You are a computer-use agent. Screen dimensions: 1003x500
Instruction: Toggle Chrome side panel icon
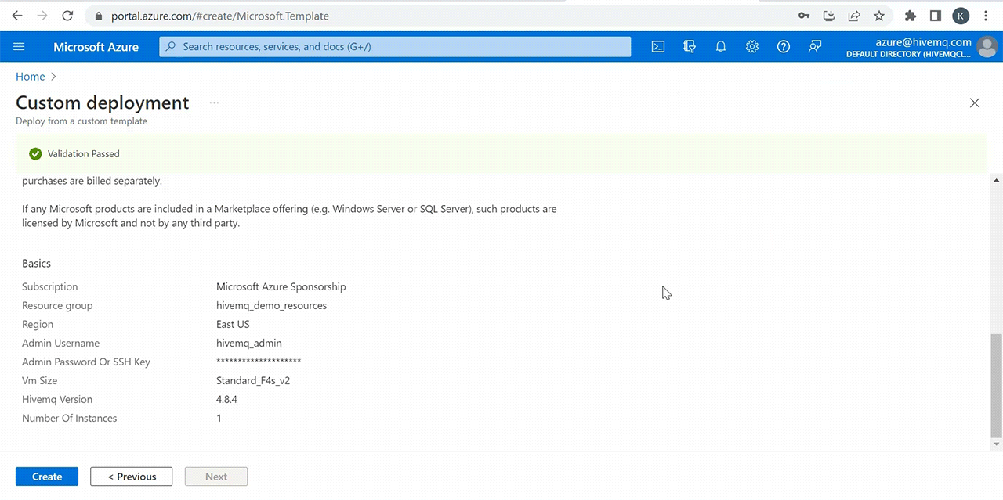[936, 16]
